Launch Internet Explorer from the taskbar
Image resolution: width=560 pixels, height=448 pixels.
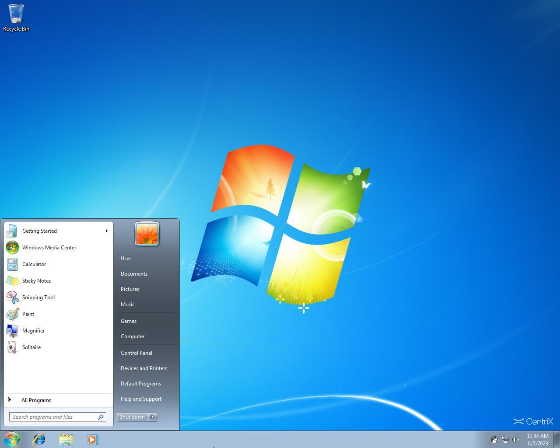pos(39,440)
